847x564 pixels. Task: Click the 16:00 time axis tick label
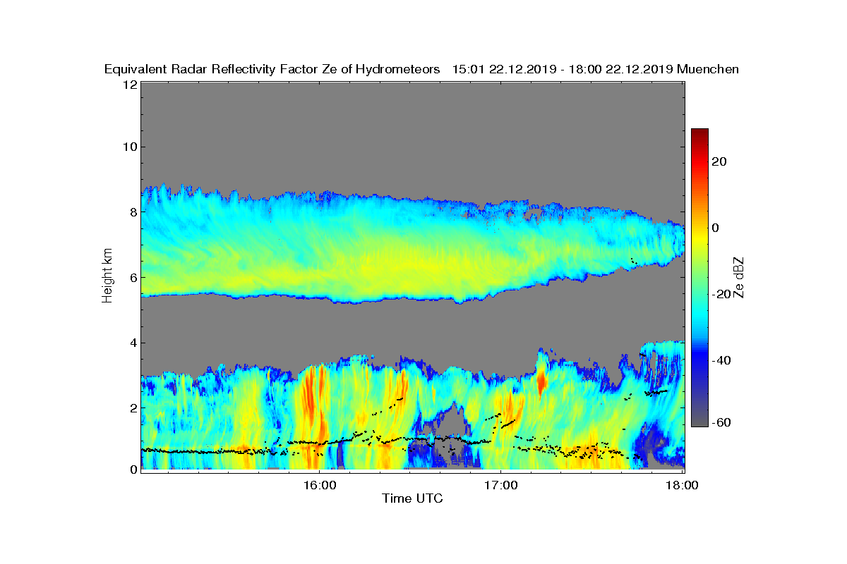[319, 485]
